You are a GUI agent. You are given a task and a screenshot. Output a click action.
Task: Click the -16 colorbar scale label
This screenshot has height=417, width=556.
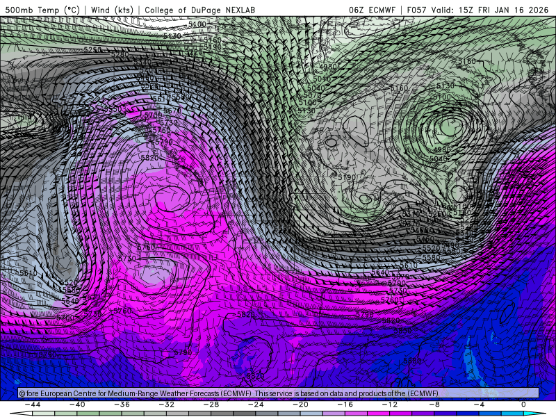(x=345, y=404)
